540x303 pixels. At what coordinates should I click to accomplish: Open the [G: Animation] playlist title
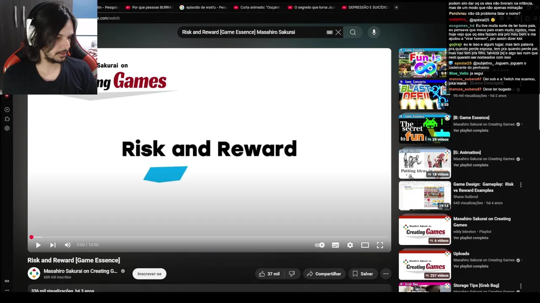467,153
